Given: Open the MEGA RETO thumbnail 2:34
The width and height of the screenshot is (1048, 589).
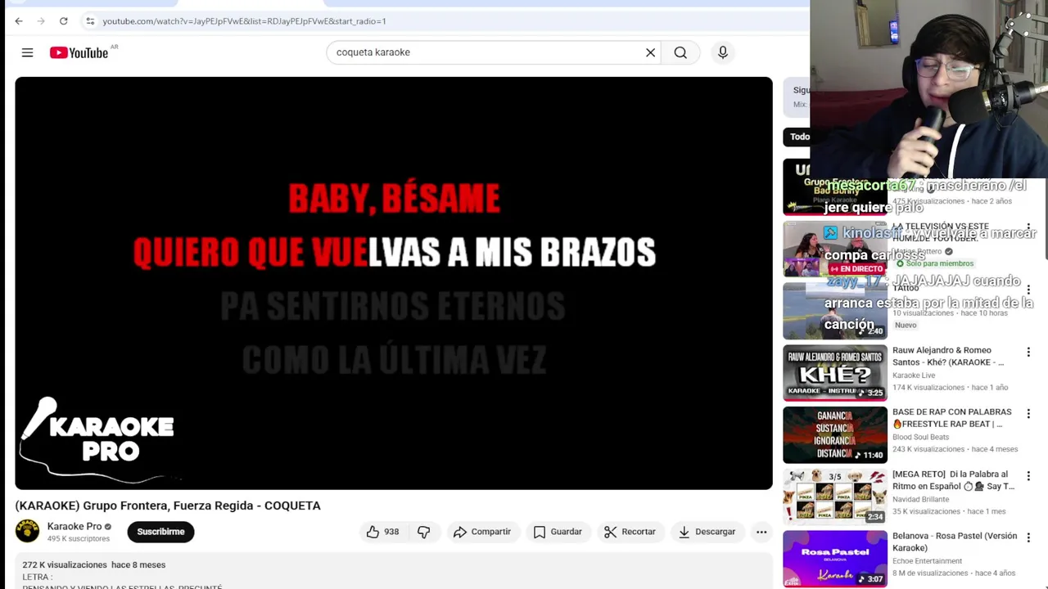Looking at the screenshot, I should [x=834, y=497].
